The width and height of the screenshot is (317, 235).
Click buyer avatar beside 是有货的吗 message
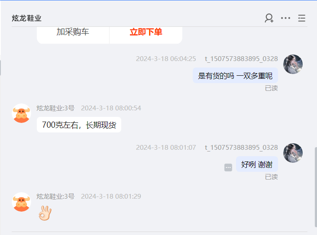[293, 64]
